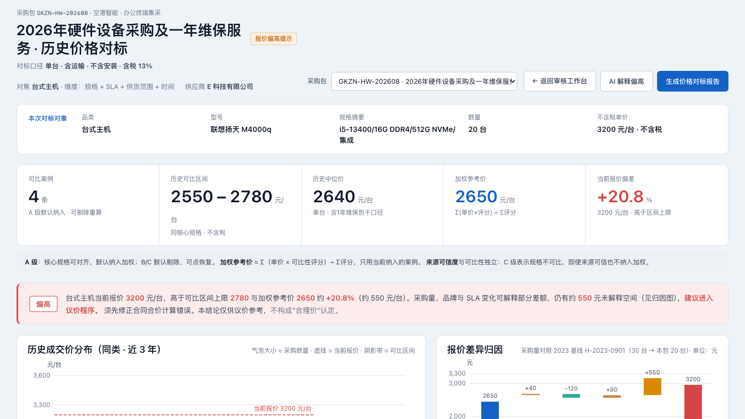Viewport: 745px width, 419px height.
Task: Click the note A 级默认纳入 · 可剔除重算
Action: 65,213
